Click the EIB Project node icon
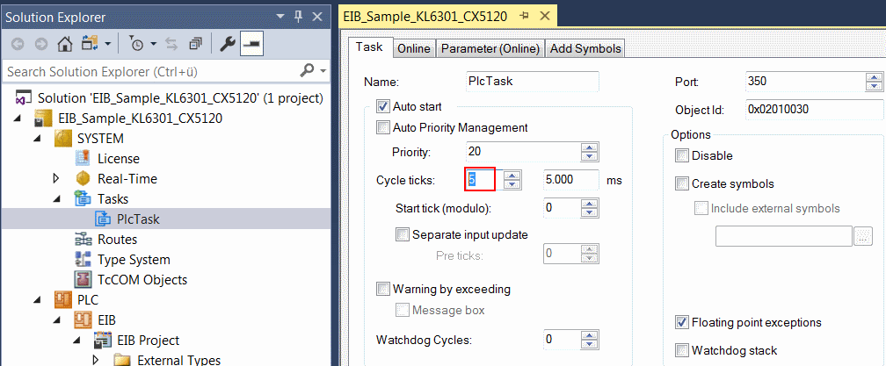This screenshot has height=366, width=886. (x=103, y=340)
